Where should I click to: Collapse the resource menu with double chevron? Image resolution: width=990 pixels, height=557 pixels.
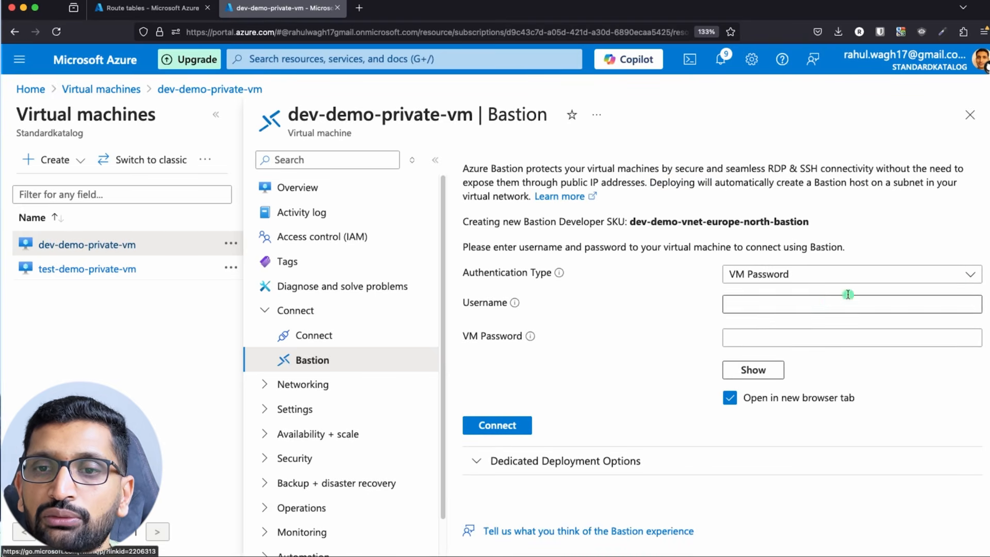coord(435,160)
